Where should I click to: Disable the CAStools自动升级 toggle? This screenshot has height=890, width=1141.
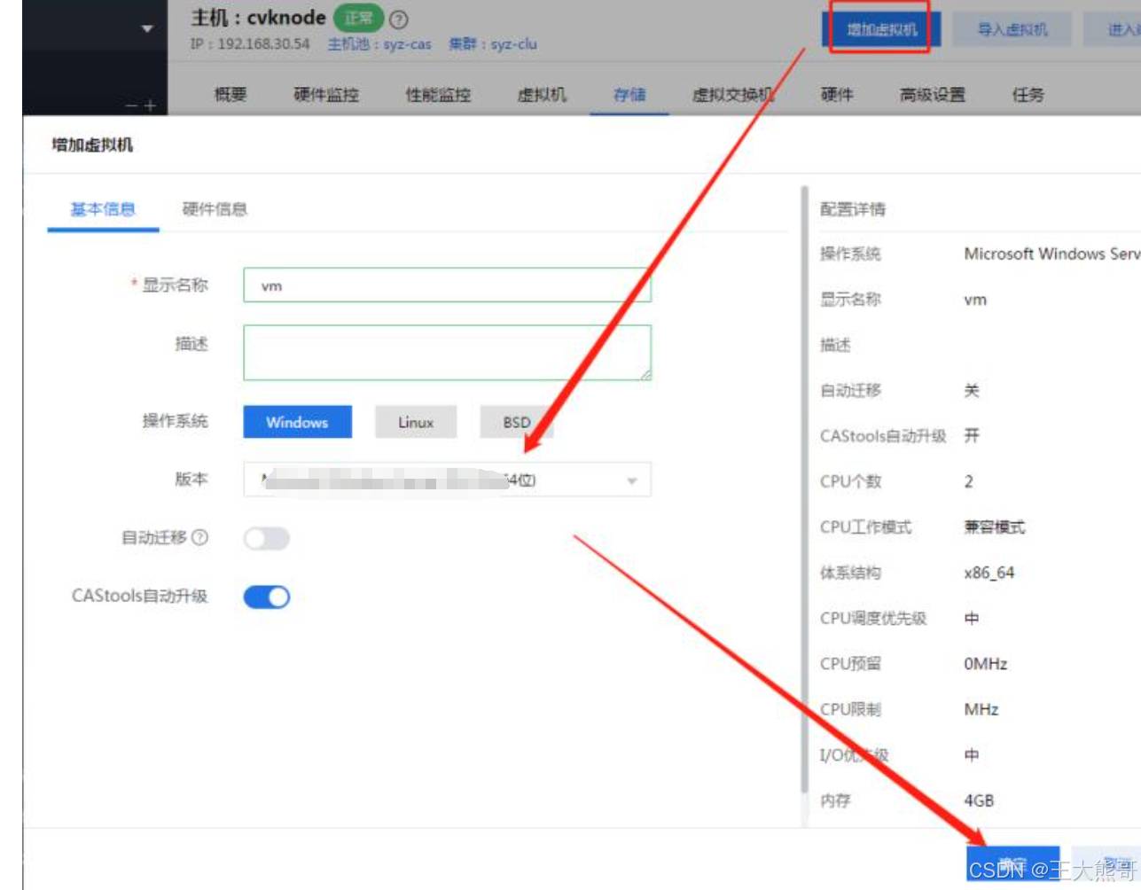267,597
